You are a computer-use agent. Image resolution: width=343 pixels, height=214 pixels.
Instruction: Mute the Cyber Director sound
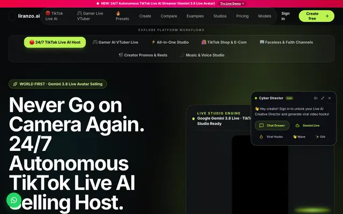click(316, 98)
